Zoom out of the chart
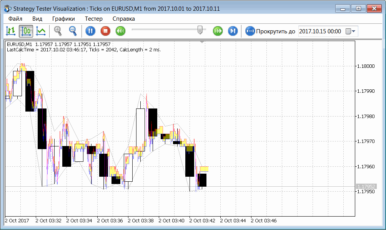This screenshot has height=230, width=386. coord(73,31)
